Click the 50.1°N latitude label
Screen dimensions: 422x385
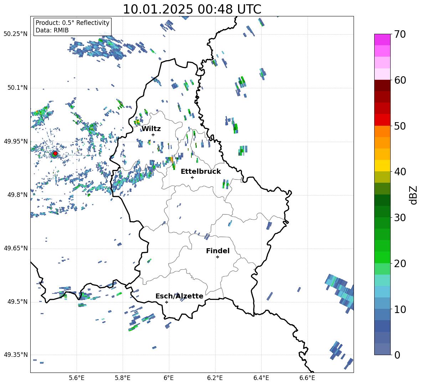click(x=17, y=88)
